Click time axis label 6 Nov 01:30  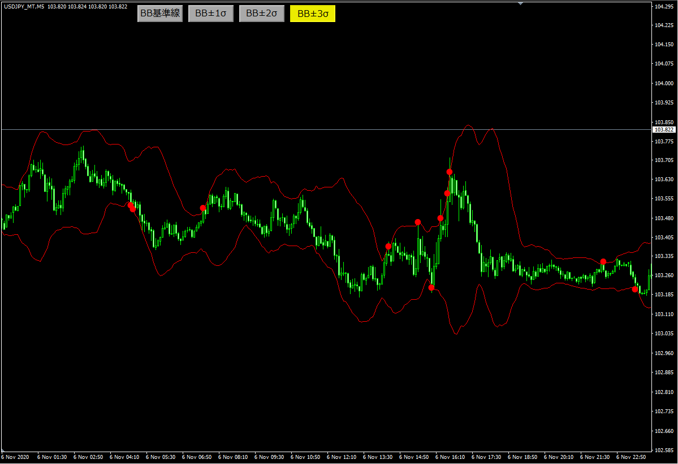pos(52,457)
